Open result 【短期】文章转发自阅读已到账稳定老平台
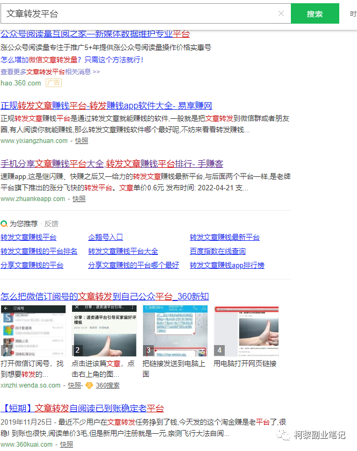This screenshot has width=357, height=451. (82, 408)
